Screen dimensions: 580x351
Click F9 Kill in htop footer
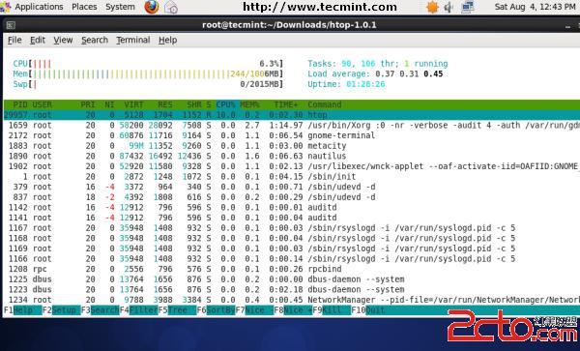[332, 310]
